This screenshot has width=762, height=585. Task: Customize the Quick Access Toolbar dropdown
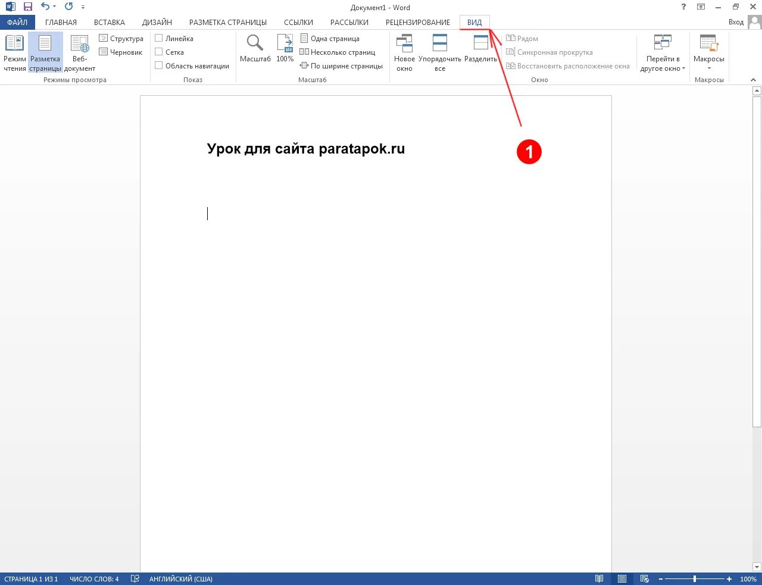[83, 7]
